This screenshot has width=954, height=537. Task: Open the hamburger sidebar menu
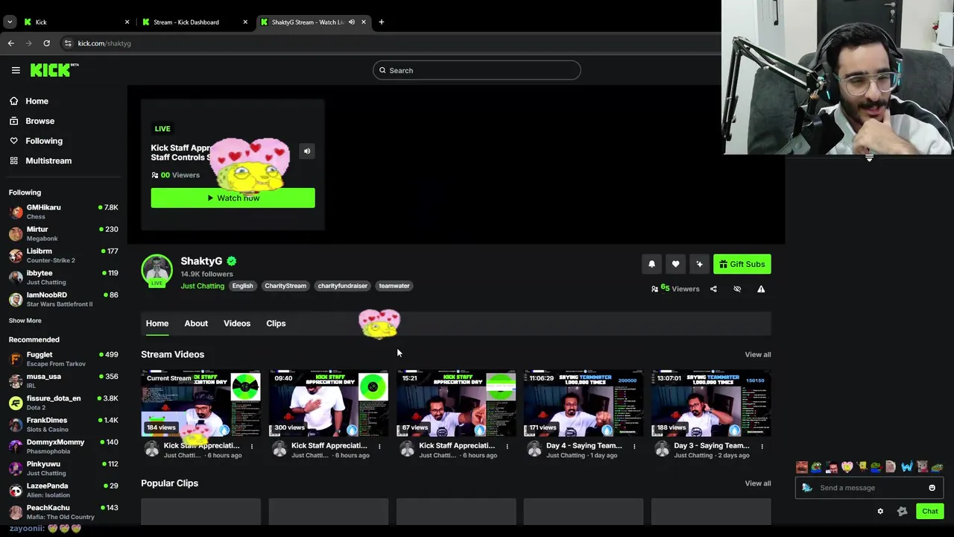tap(16, 70)
